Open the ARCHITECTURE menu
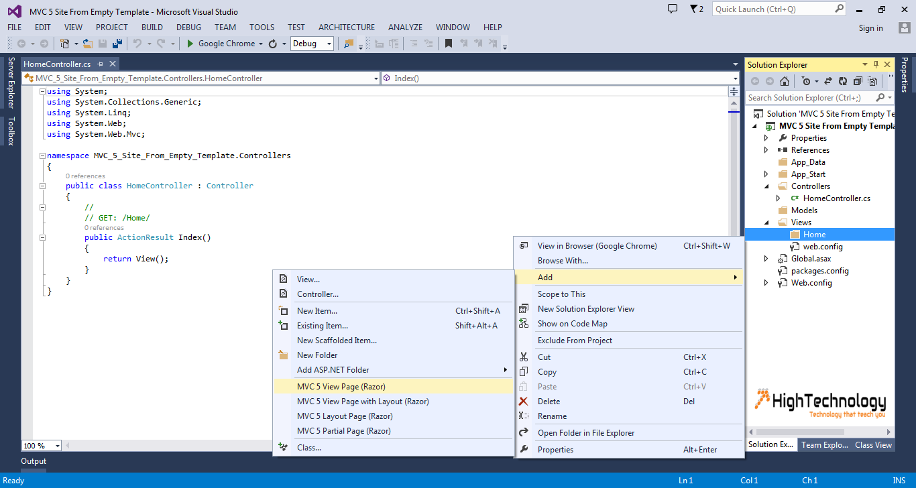The width and height of the screenshot is (916, 488). [x=347, y=27]
